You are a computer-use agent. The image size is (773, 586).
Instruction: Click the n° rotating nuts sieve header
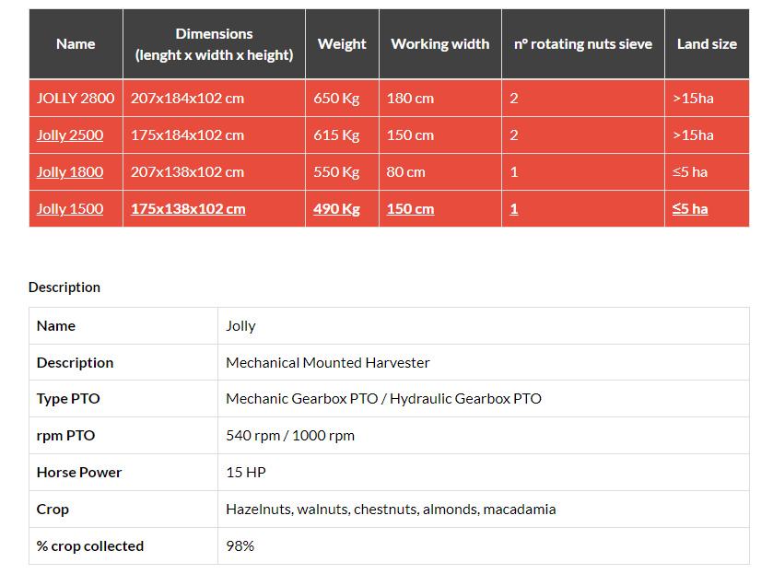click(582, 44)
